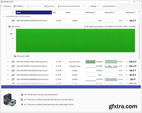Click the wrench icon beside Settings
Viewport: 142px width, 113px height.
click(x=89, y=6)
